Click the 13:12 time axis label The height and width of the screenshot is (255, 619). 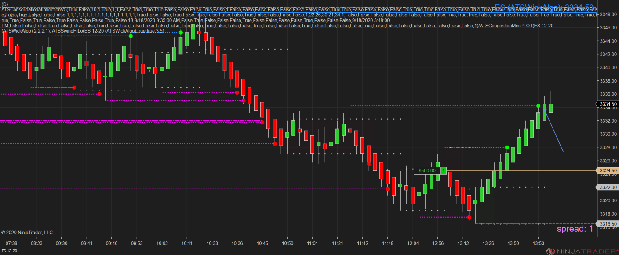pyautogui.click(x=463, y=243)
